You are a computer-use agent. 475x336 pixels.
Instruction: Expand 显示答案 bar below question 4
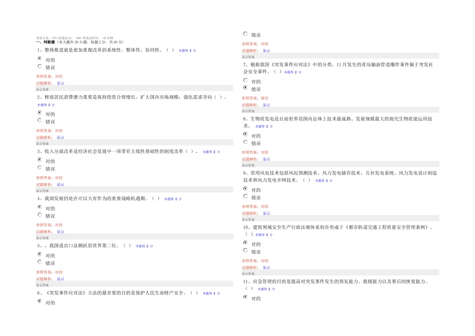[134, 238]
